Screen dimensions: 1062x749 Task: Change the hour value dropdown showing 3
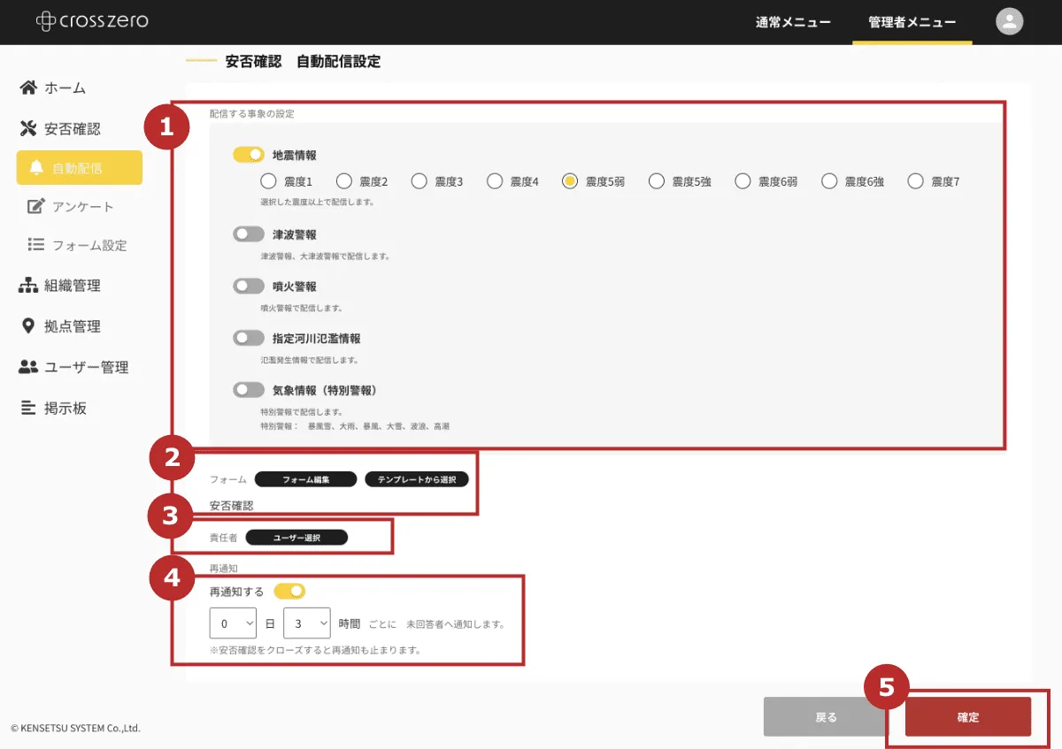pyautogui.click(x=306, y=623)
